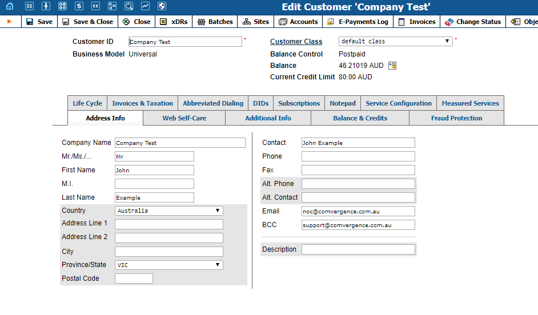Click into the Phone text field
Screen dimensions: 538x315
point(358,156)
